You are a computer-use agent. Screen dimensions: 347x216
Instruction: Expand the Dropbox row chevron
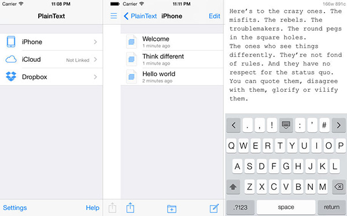coord(95,77)
